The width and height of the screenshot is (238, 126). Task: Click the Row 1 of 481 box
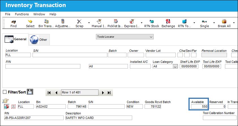click(80, 93)
